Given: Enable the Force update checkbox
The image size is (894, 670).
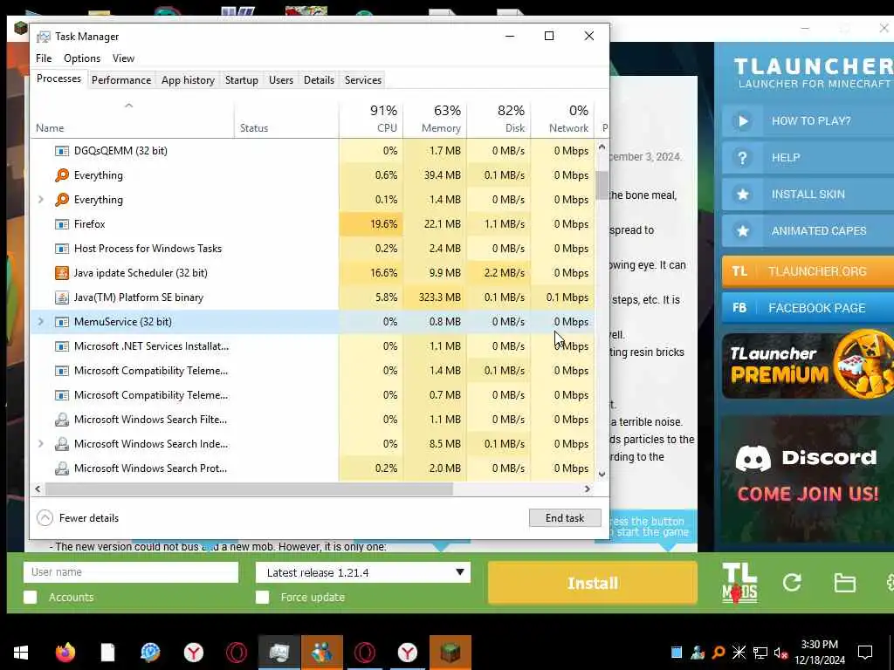Looking at the screenshot, I should (x=262, y=597).
